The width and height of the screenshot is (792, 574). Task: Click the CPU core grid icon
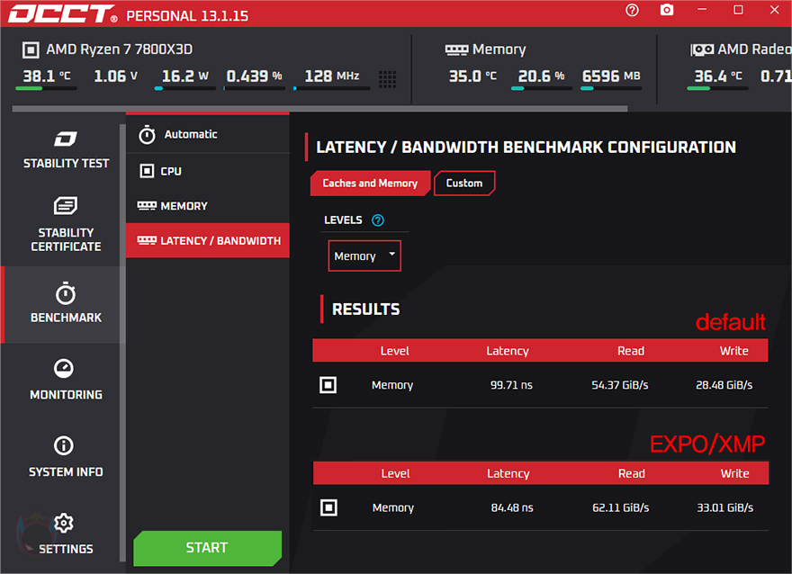tap(387, 79)
